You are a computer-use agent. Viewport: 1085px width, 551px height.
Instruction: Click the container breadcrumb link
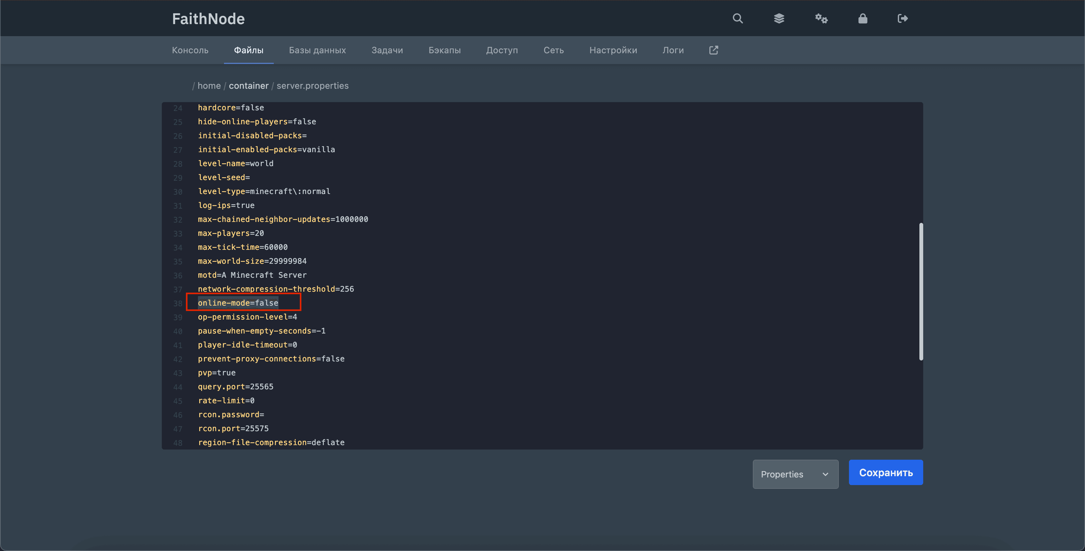point(248,86)
